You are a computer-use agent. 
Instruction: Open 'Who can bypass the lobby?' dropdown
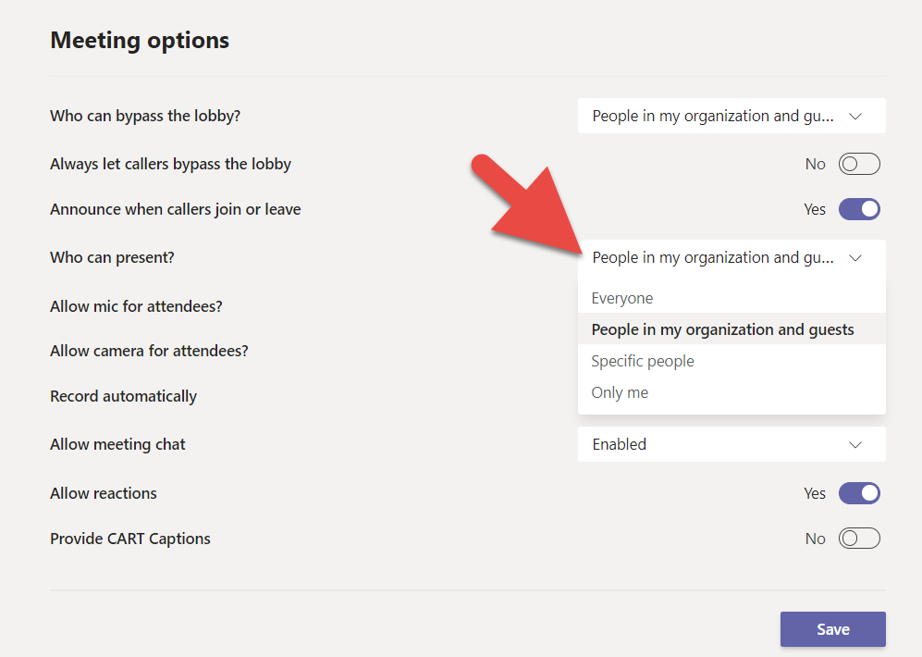[731, 117]
